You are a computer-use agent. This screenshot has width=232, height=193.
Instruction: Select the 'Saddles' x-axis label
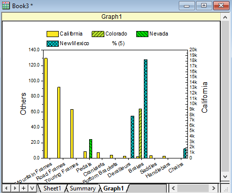click(x=148, y=168)
